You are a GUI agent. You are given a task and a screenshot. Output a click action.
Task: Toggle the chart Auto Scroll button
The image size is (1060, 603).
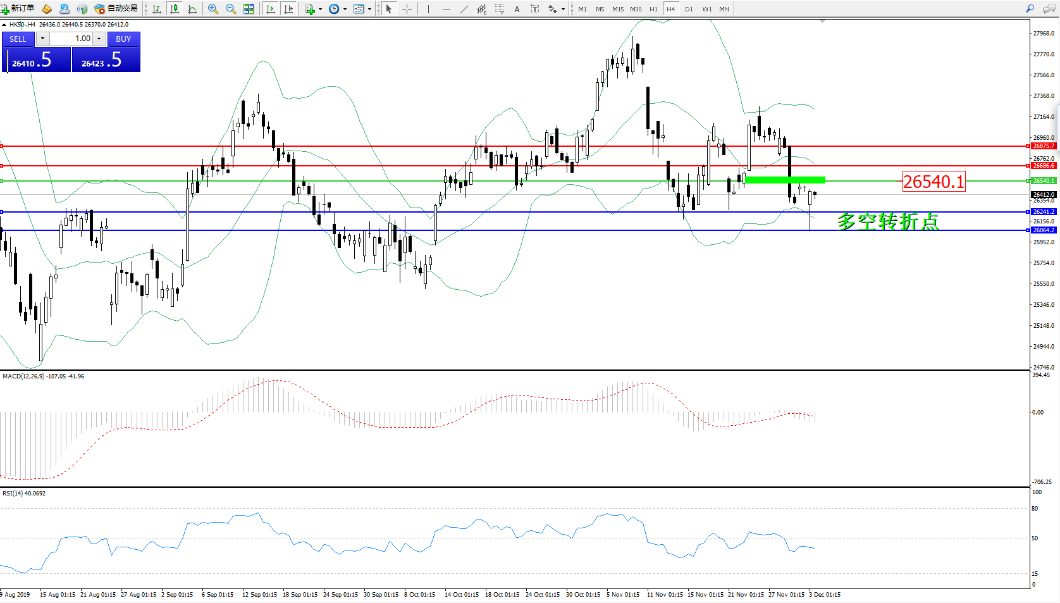tap(271, 9)
